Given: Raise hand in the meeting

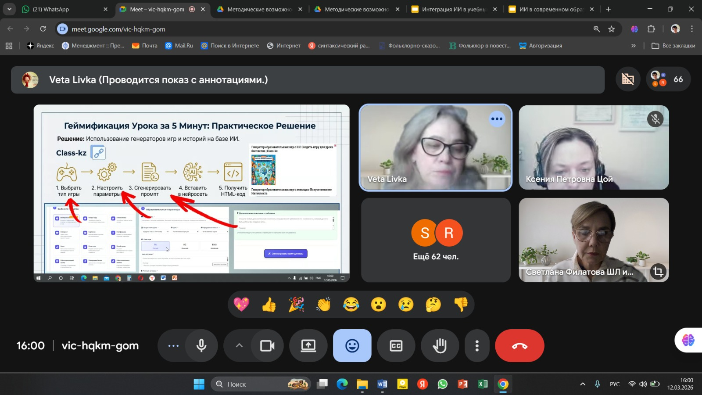Looking at the screenshot, I should [x=440, y=346].
